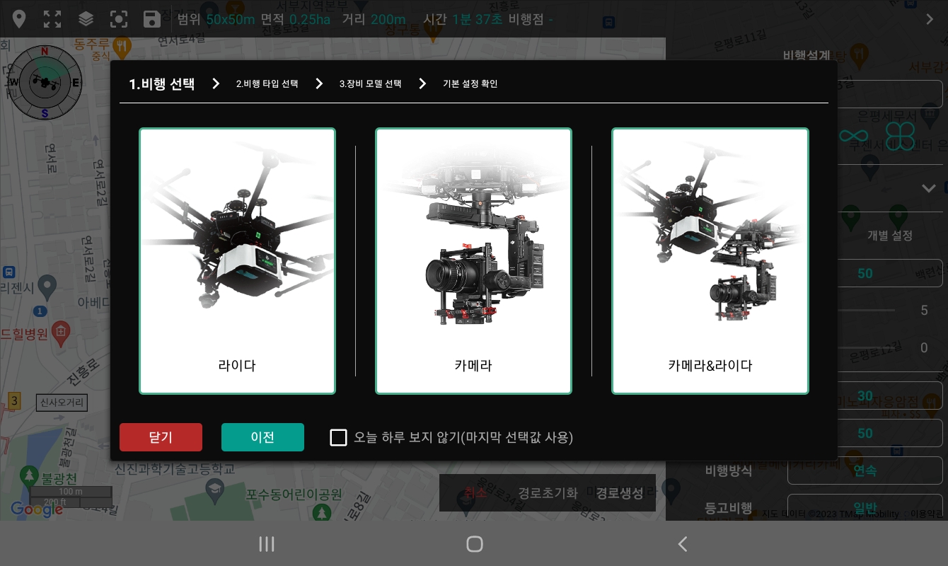
Task: Expand the side panel dropdown chevron
Action: click(x=929, y=188)
